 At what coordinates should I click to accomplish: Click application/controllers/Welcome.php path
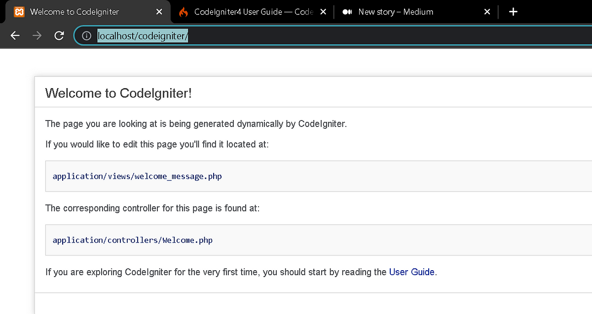point(133,240)
